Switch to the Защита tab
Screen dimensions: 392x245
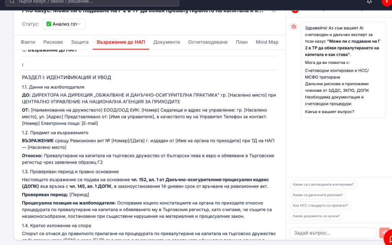[x=80, y=42]
